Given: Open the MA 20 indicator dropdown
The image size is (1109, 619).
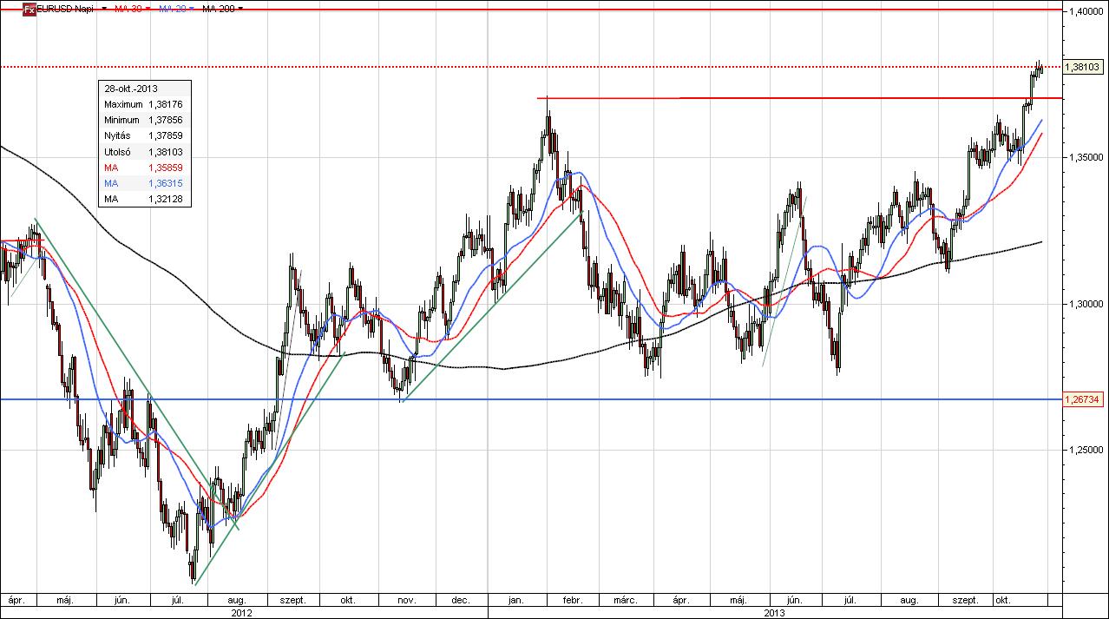Looking at the screenshot, I should click(192, 8).
